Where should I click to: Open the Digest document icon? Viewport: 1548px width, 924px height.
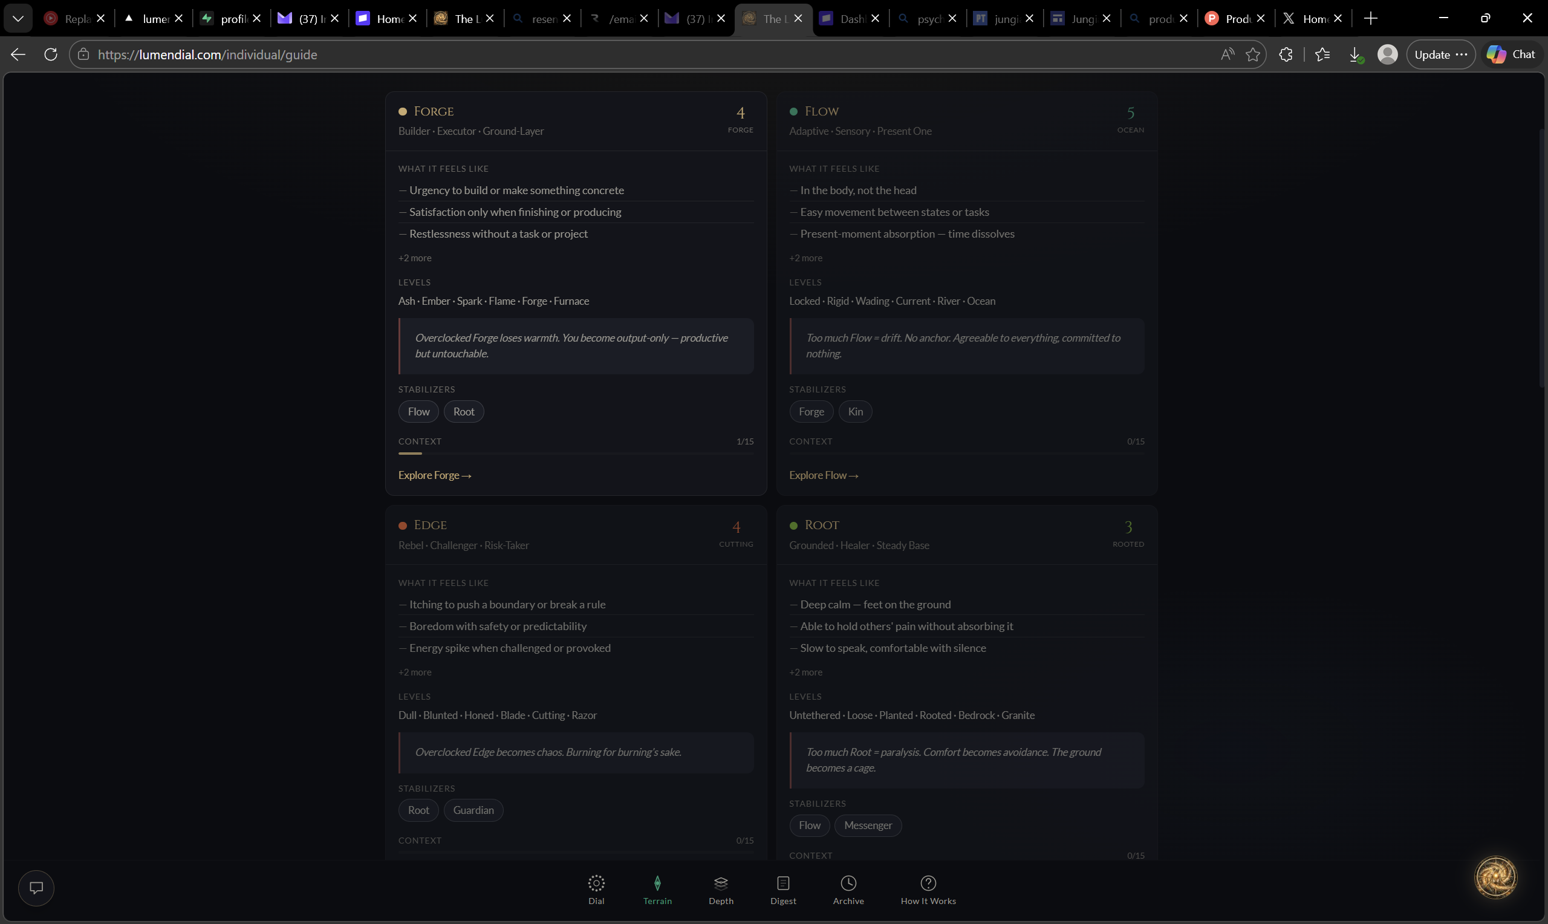point(782,883)
